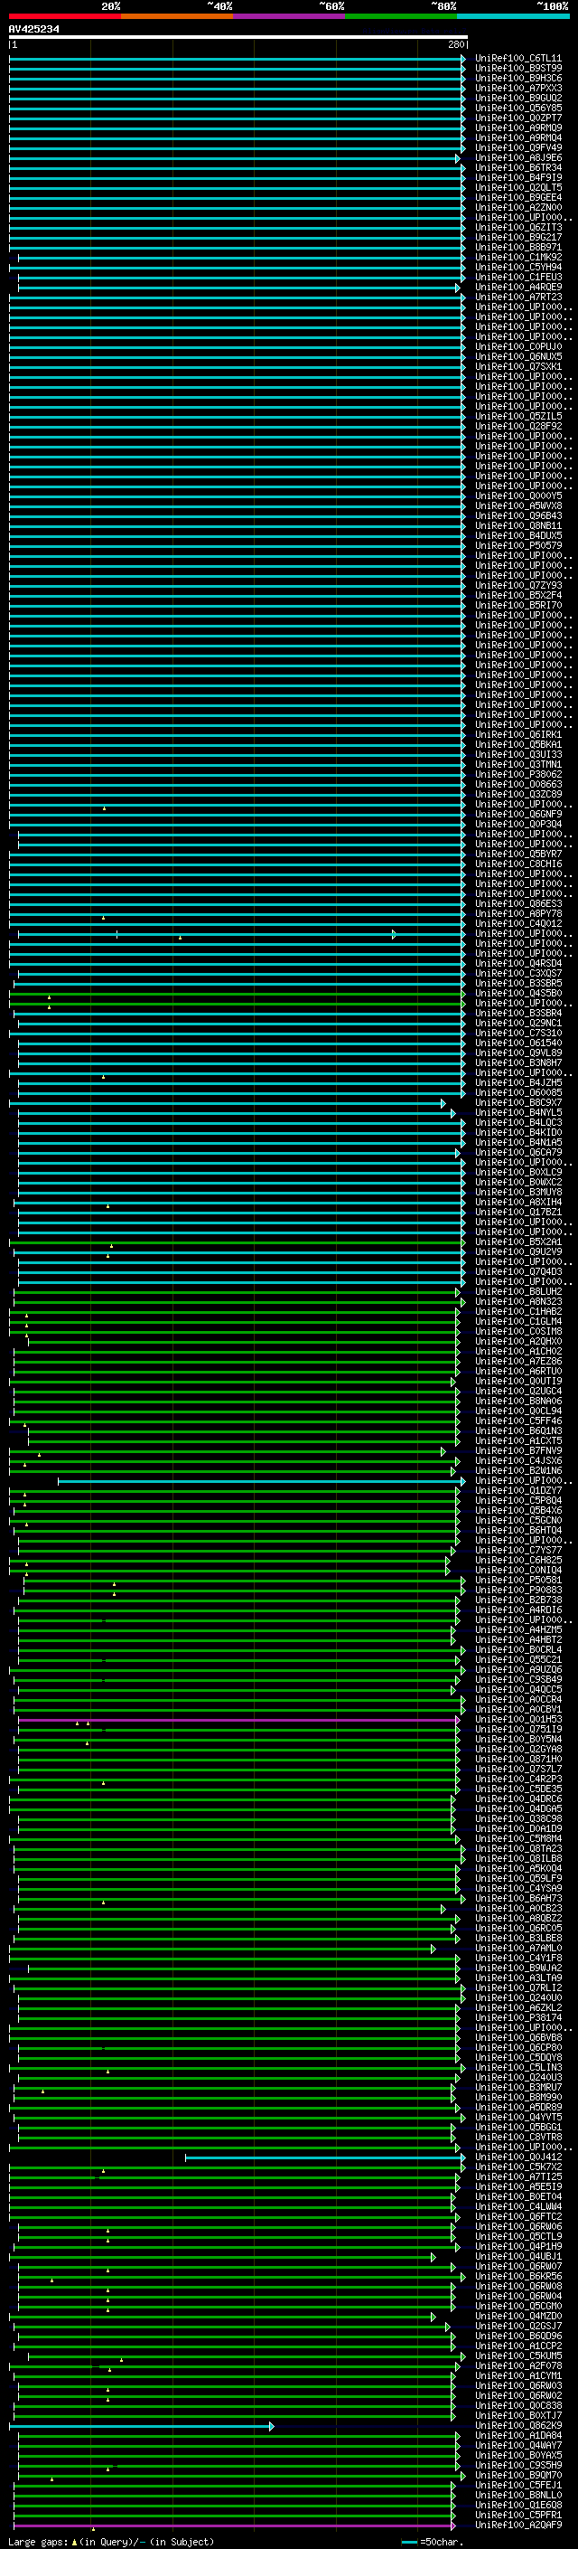Select label UniRef100_B7FNV9
578x2549 pixels.
coord(518,1451)
